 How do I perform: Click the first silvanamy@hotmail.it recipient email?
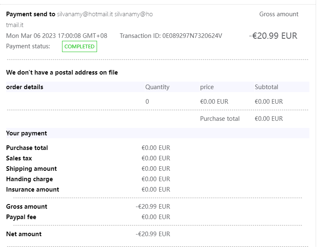(x=85, y=14)
